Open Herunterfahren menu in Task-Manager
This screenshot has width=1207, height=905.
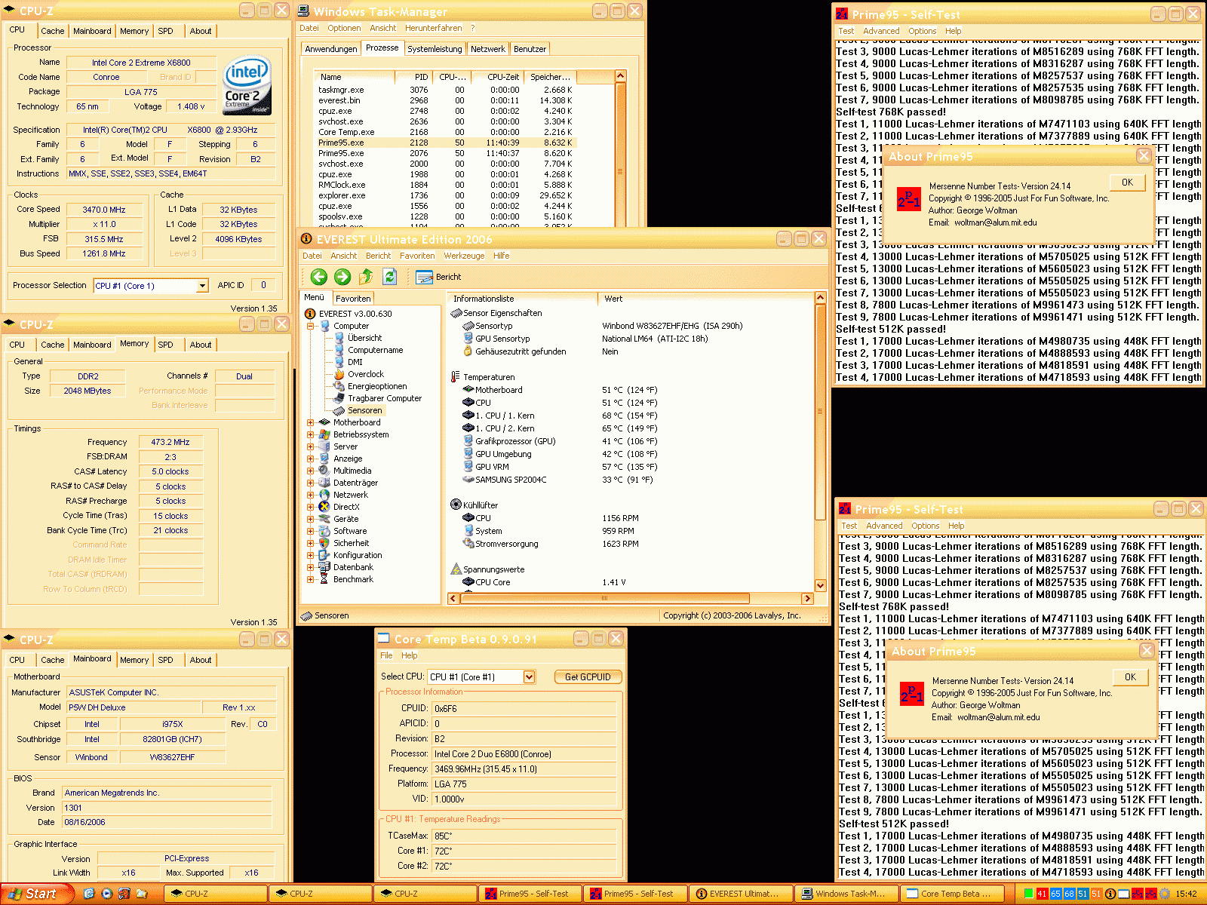(x=433, y=28)
